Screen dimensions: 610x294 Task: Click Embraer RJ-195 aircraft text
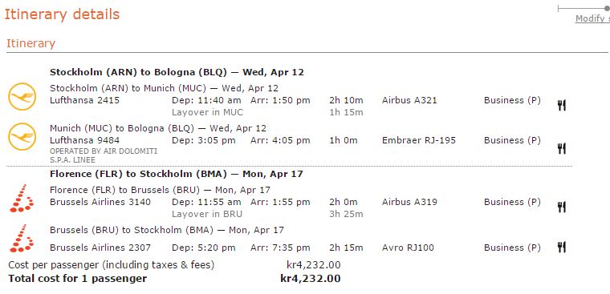coord(419,140)
